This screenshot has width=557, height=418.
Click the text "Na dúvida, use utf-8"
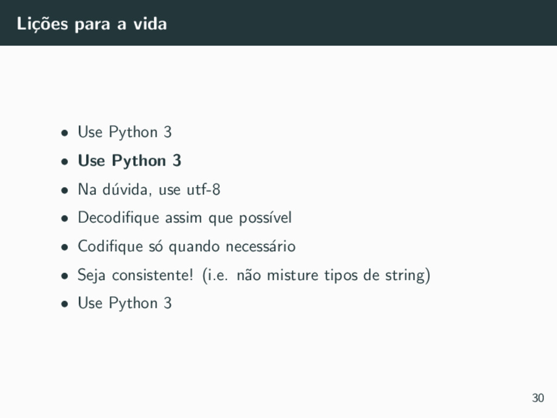pos(149,189)
